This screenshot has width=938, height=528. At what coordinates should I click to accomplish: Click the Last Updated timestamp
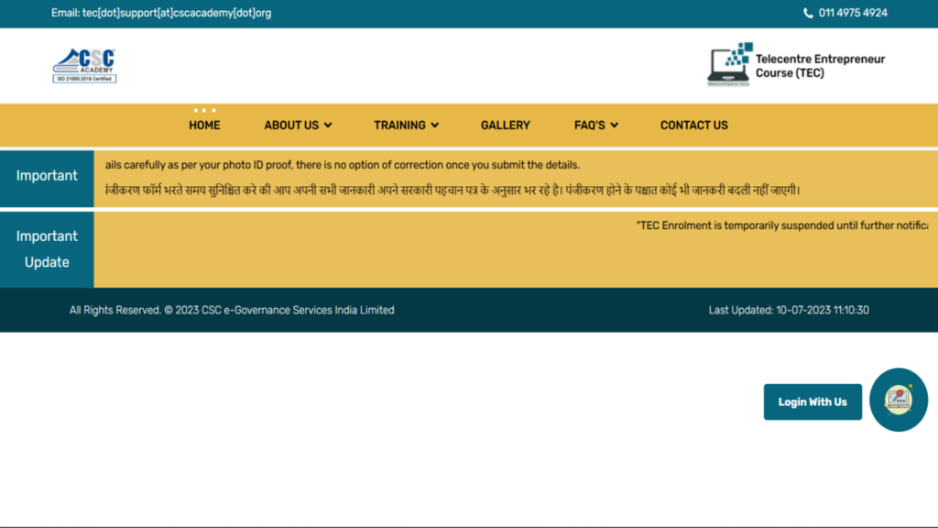click(x=789, y=310)
